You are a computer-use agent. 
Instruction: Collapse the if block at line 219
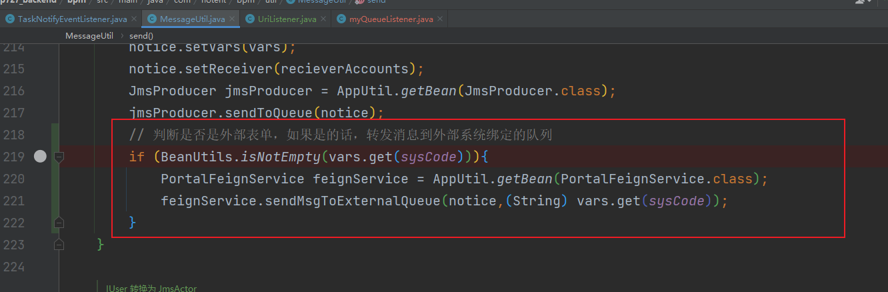pos(59,157)
